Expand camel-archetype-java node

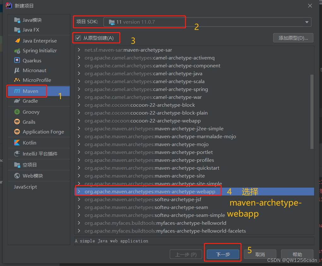click(x=79, y=73)
